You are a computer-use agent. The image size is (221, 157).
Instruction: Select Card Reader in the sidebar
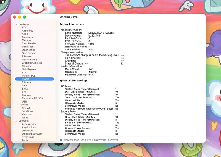[29, 44]
